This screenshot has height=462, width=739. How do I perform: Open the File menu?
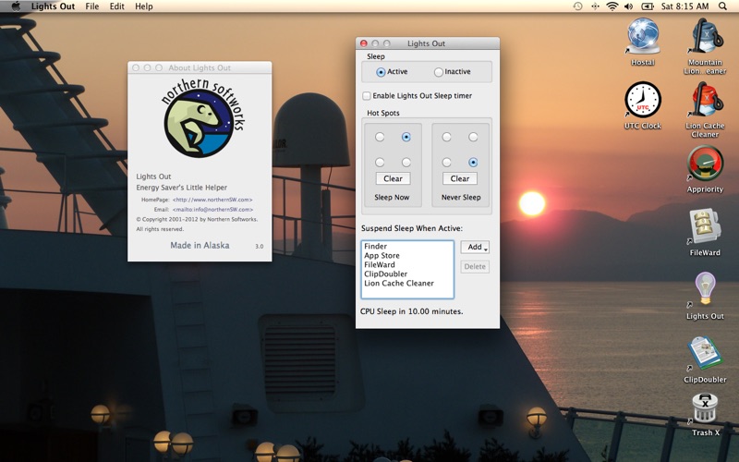tap(91, 6)
